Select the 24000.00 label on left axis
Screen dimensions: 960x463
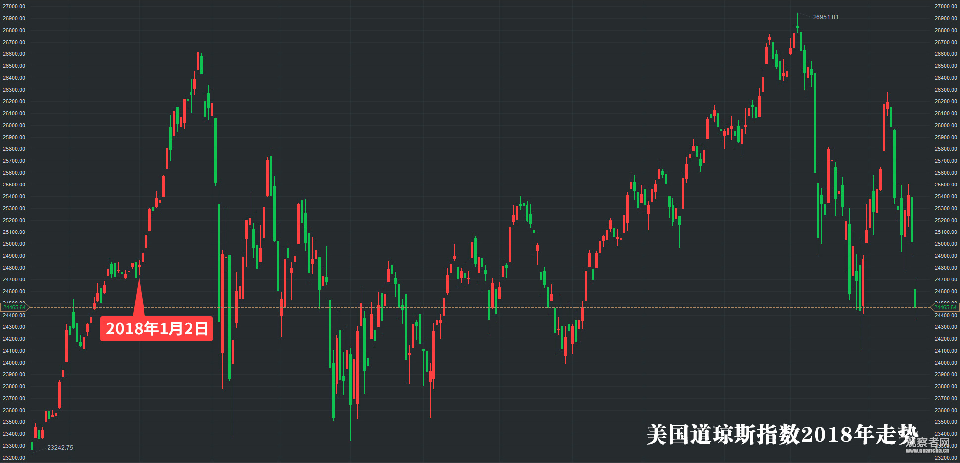14,363
